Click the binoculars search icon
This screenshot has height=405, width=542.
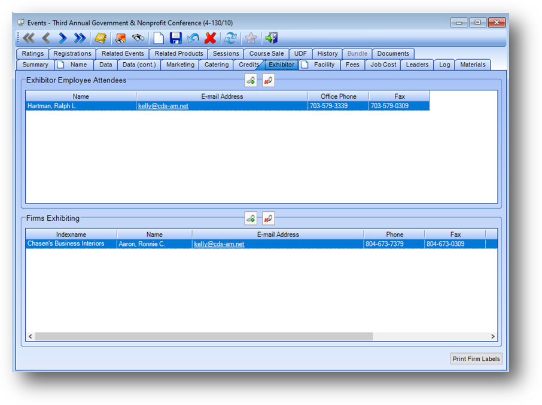(x=138, y=38)
